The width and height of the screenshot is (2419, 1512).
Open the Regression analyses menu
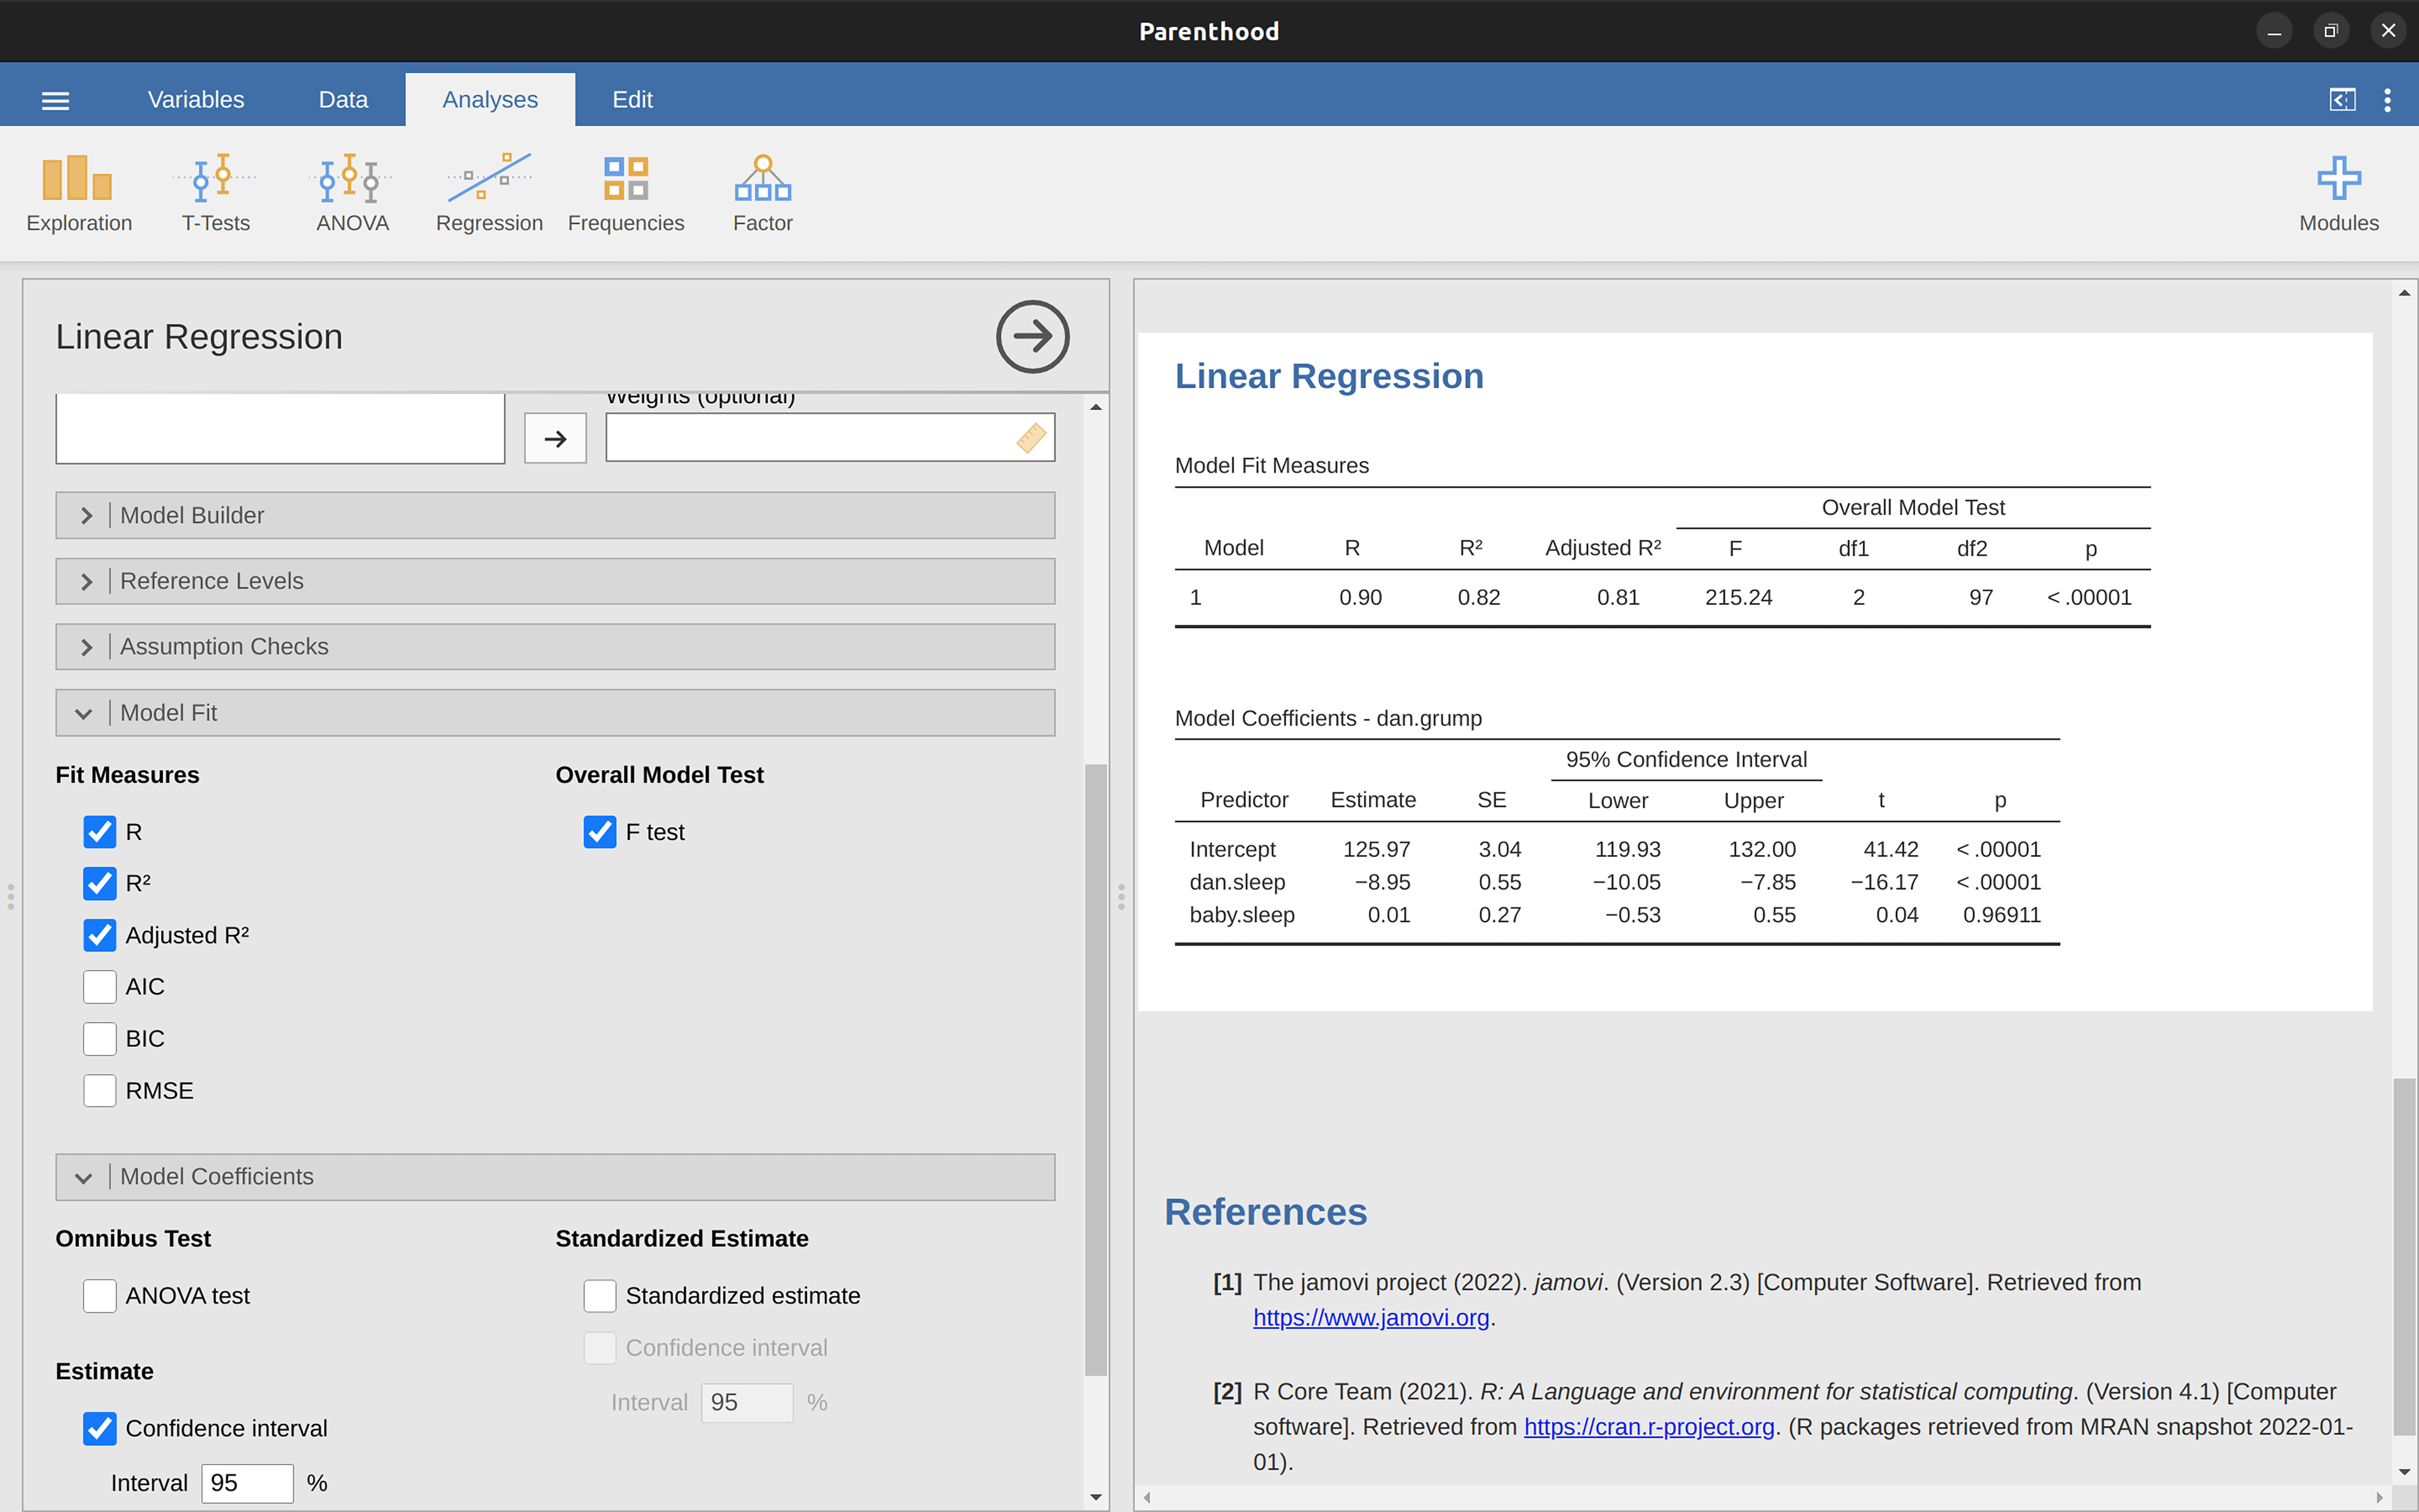point(489,194)
